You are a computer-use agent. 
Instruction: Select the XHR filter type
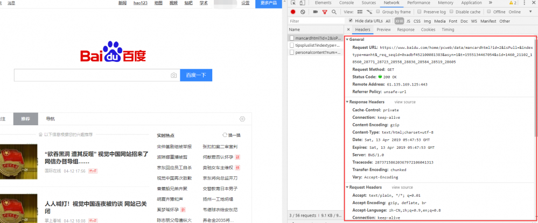click(x=399, y=21)
